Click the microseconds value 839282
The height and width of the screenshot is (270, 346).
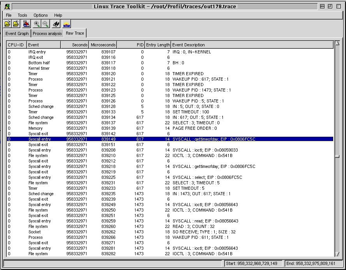coord(108,254)
